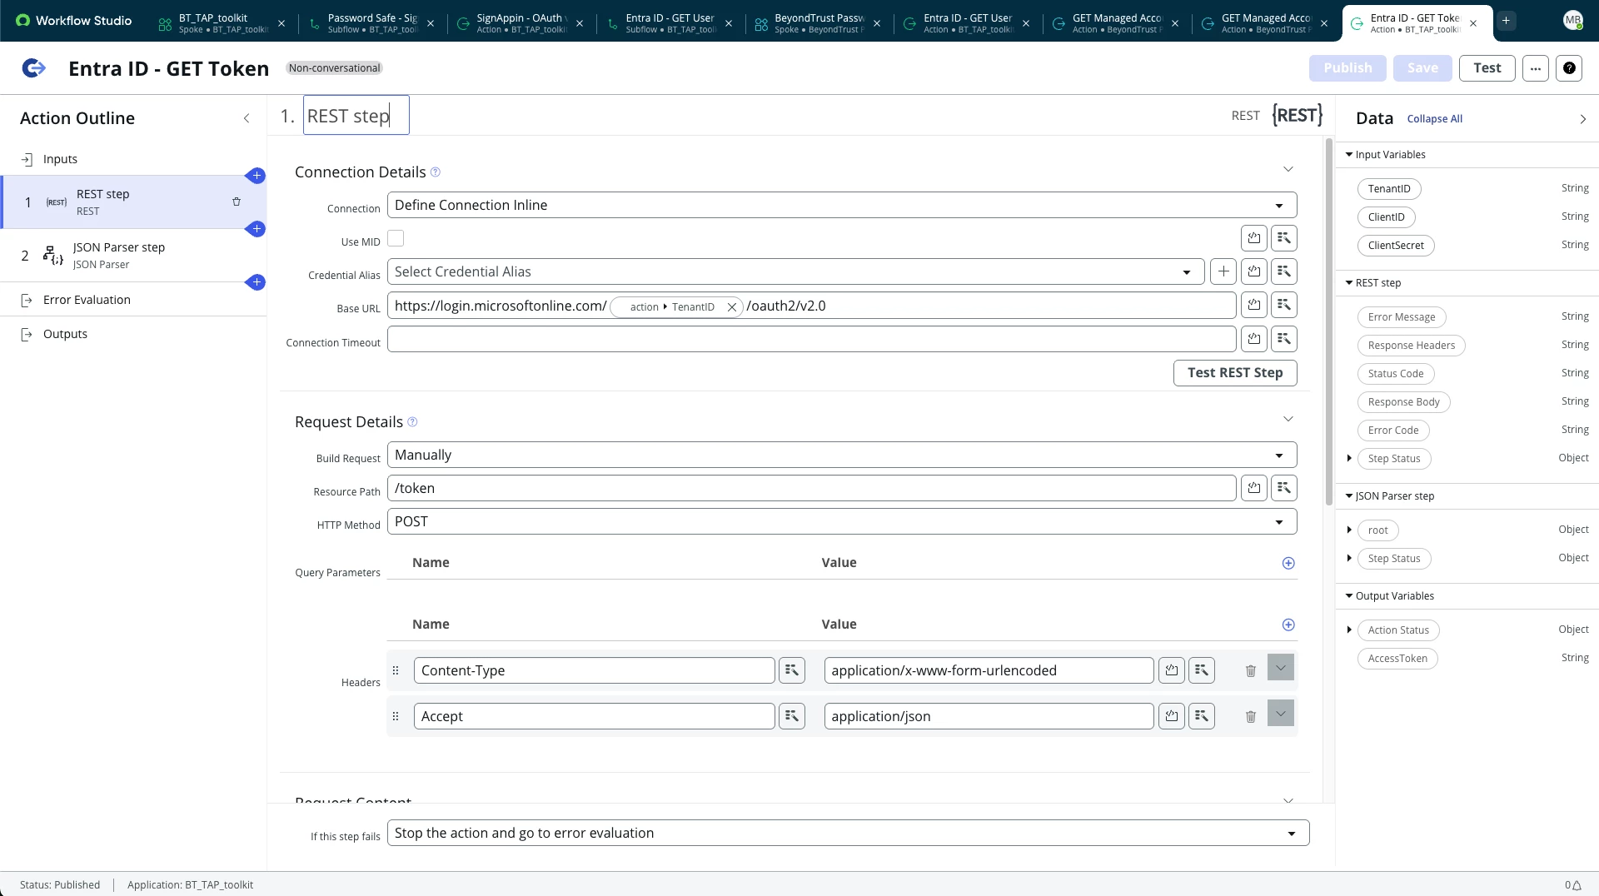
Task: Click the Connection Timeout input field
Action: point(812,339)
